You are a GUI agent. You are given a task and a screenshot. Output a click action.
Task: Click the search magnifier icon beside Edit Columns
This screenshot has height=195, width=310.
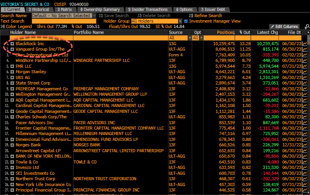pos(307,26)
